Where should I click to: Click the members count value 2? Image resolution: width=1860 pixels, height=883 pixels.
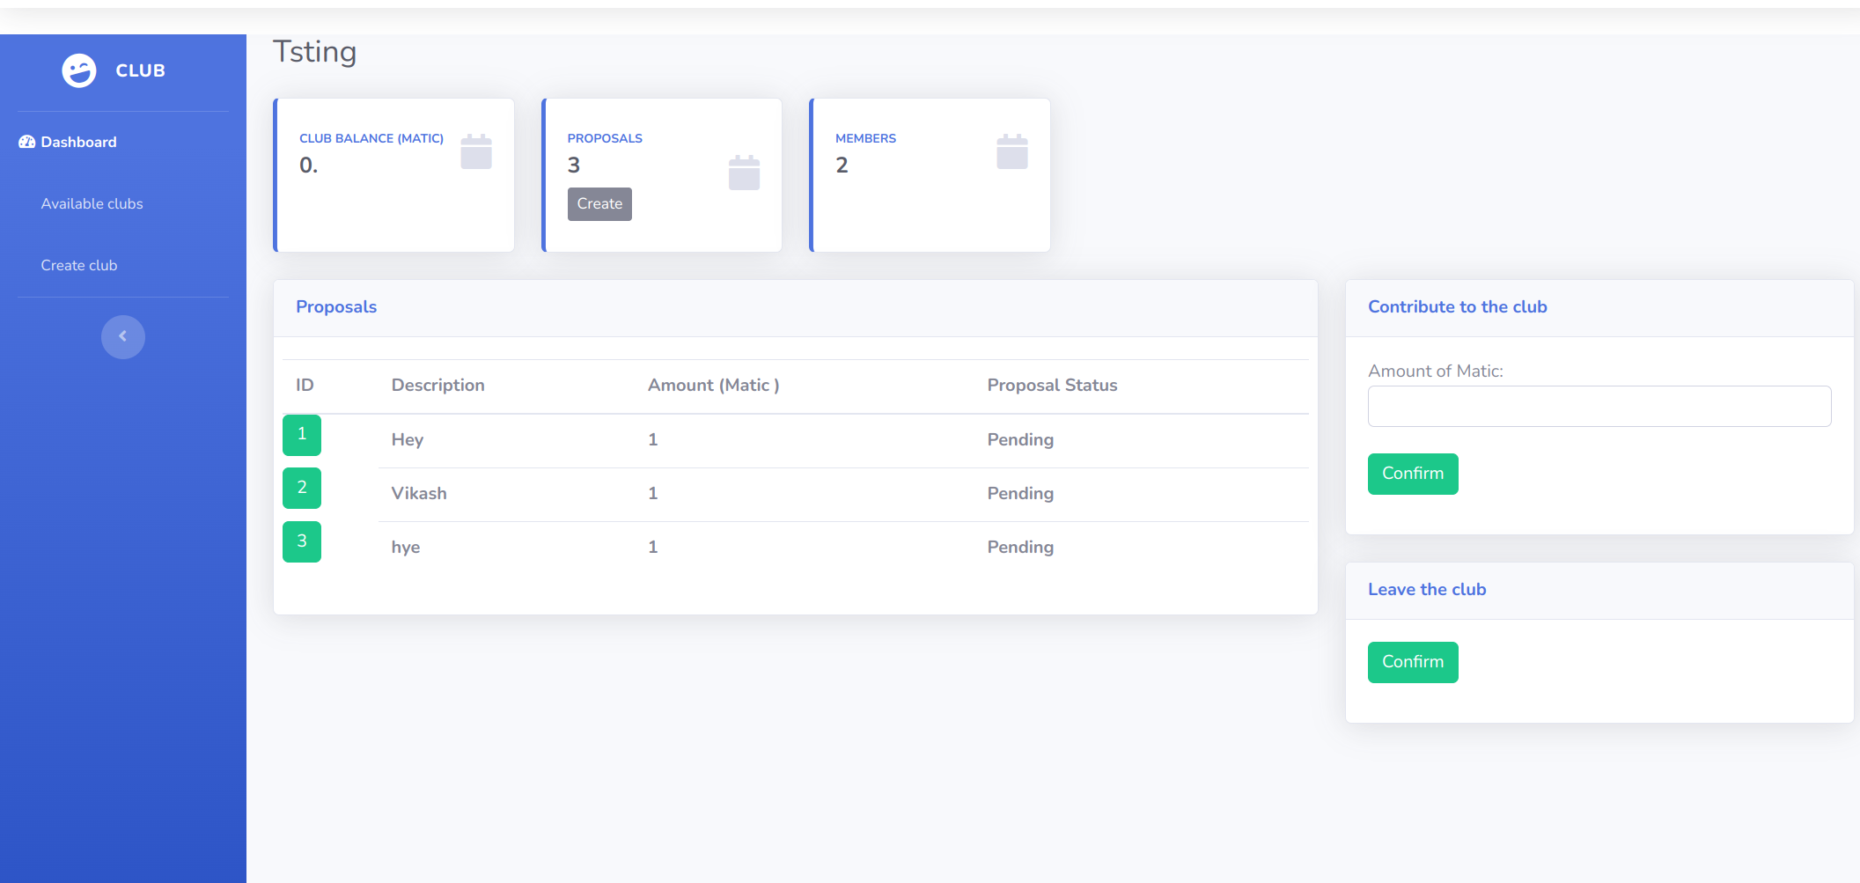point(842,166)
